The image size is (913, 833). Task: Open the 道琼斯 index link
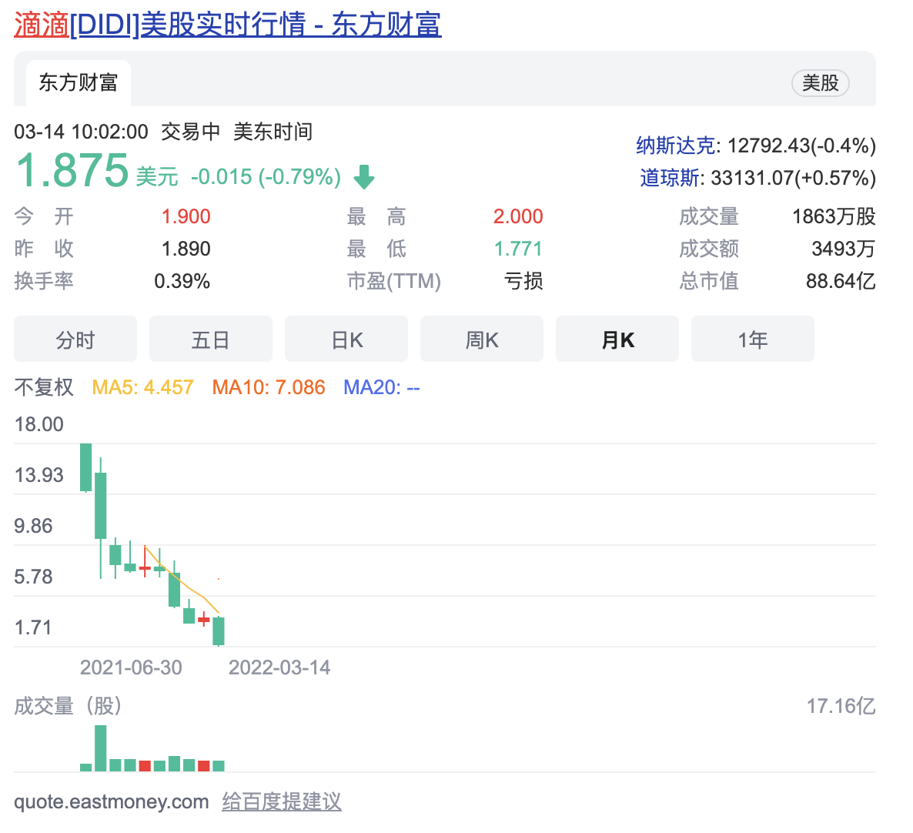[x=670, y=178]
